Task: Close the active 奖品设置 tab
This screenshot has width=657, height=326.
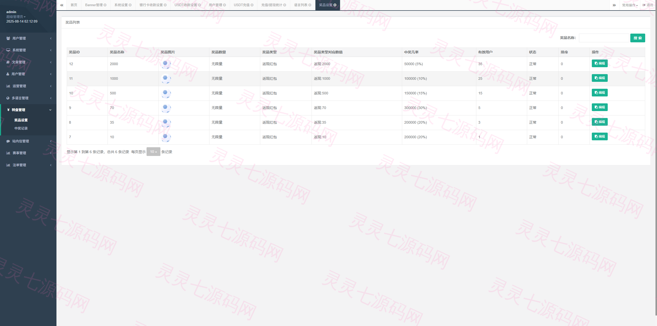Action: [335, 5]
